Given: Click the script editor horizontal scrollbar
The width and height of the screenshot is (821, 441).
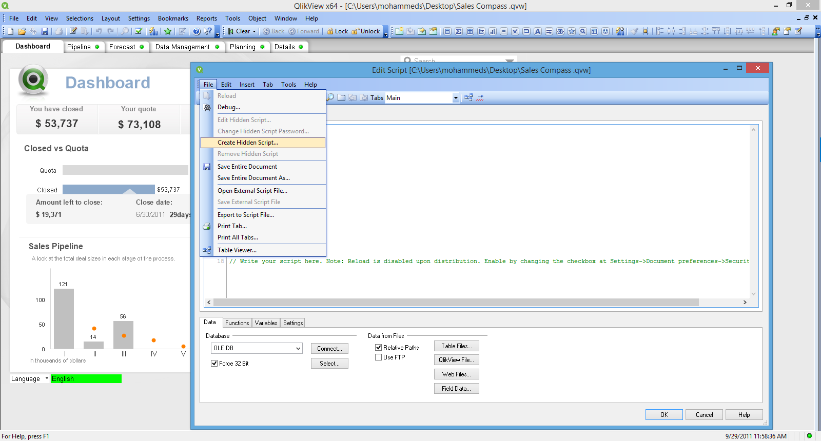Looking at the screenshot, I should (x=456, y=303).
